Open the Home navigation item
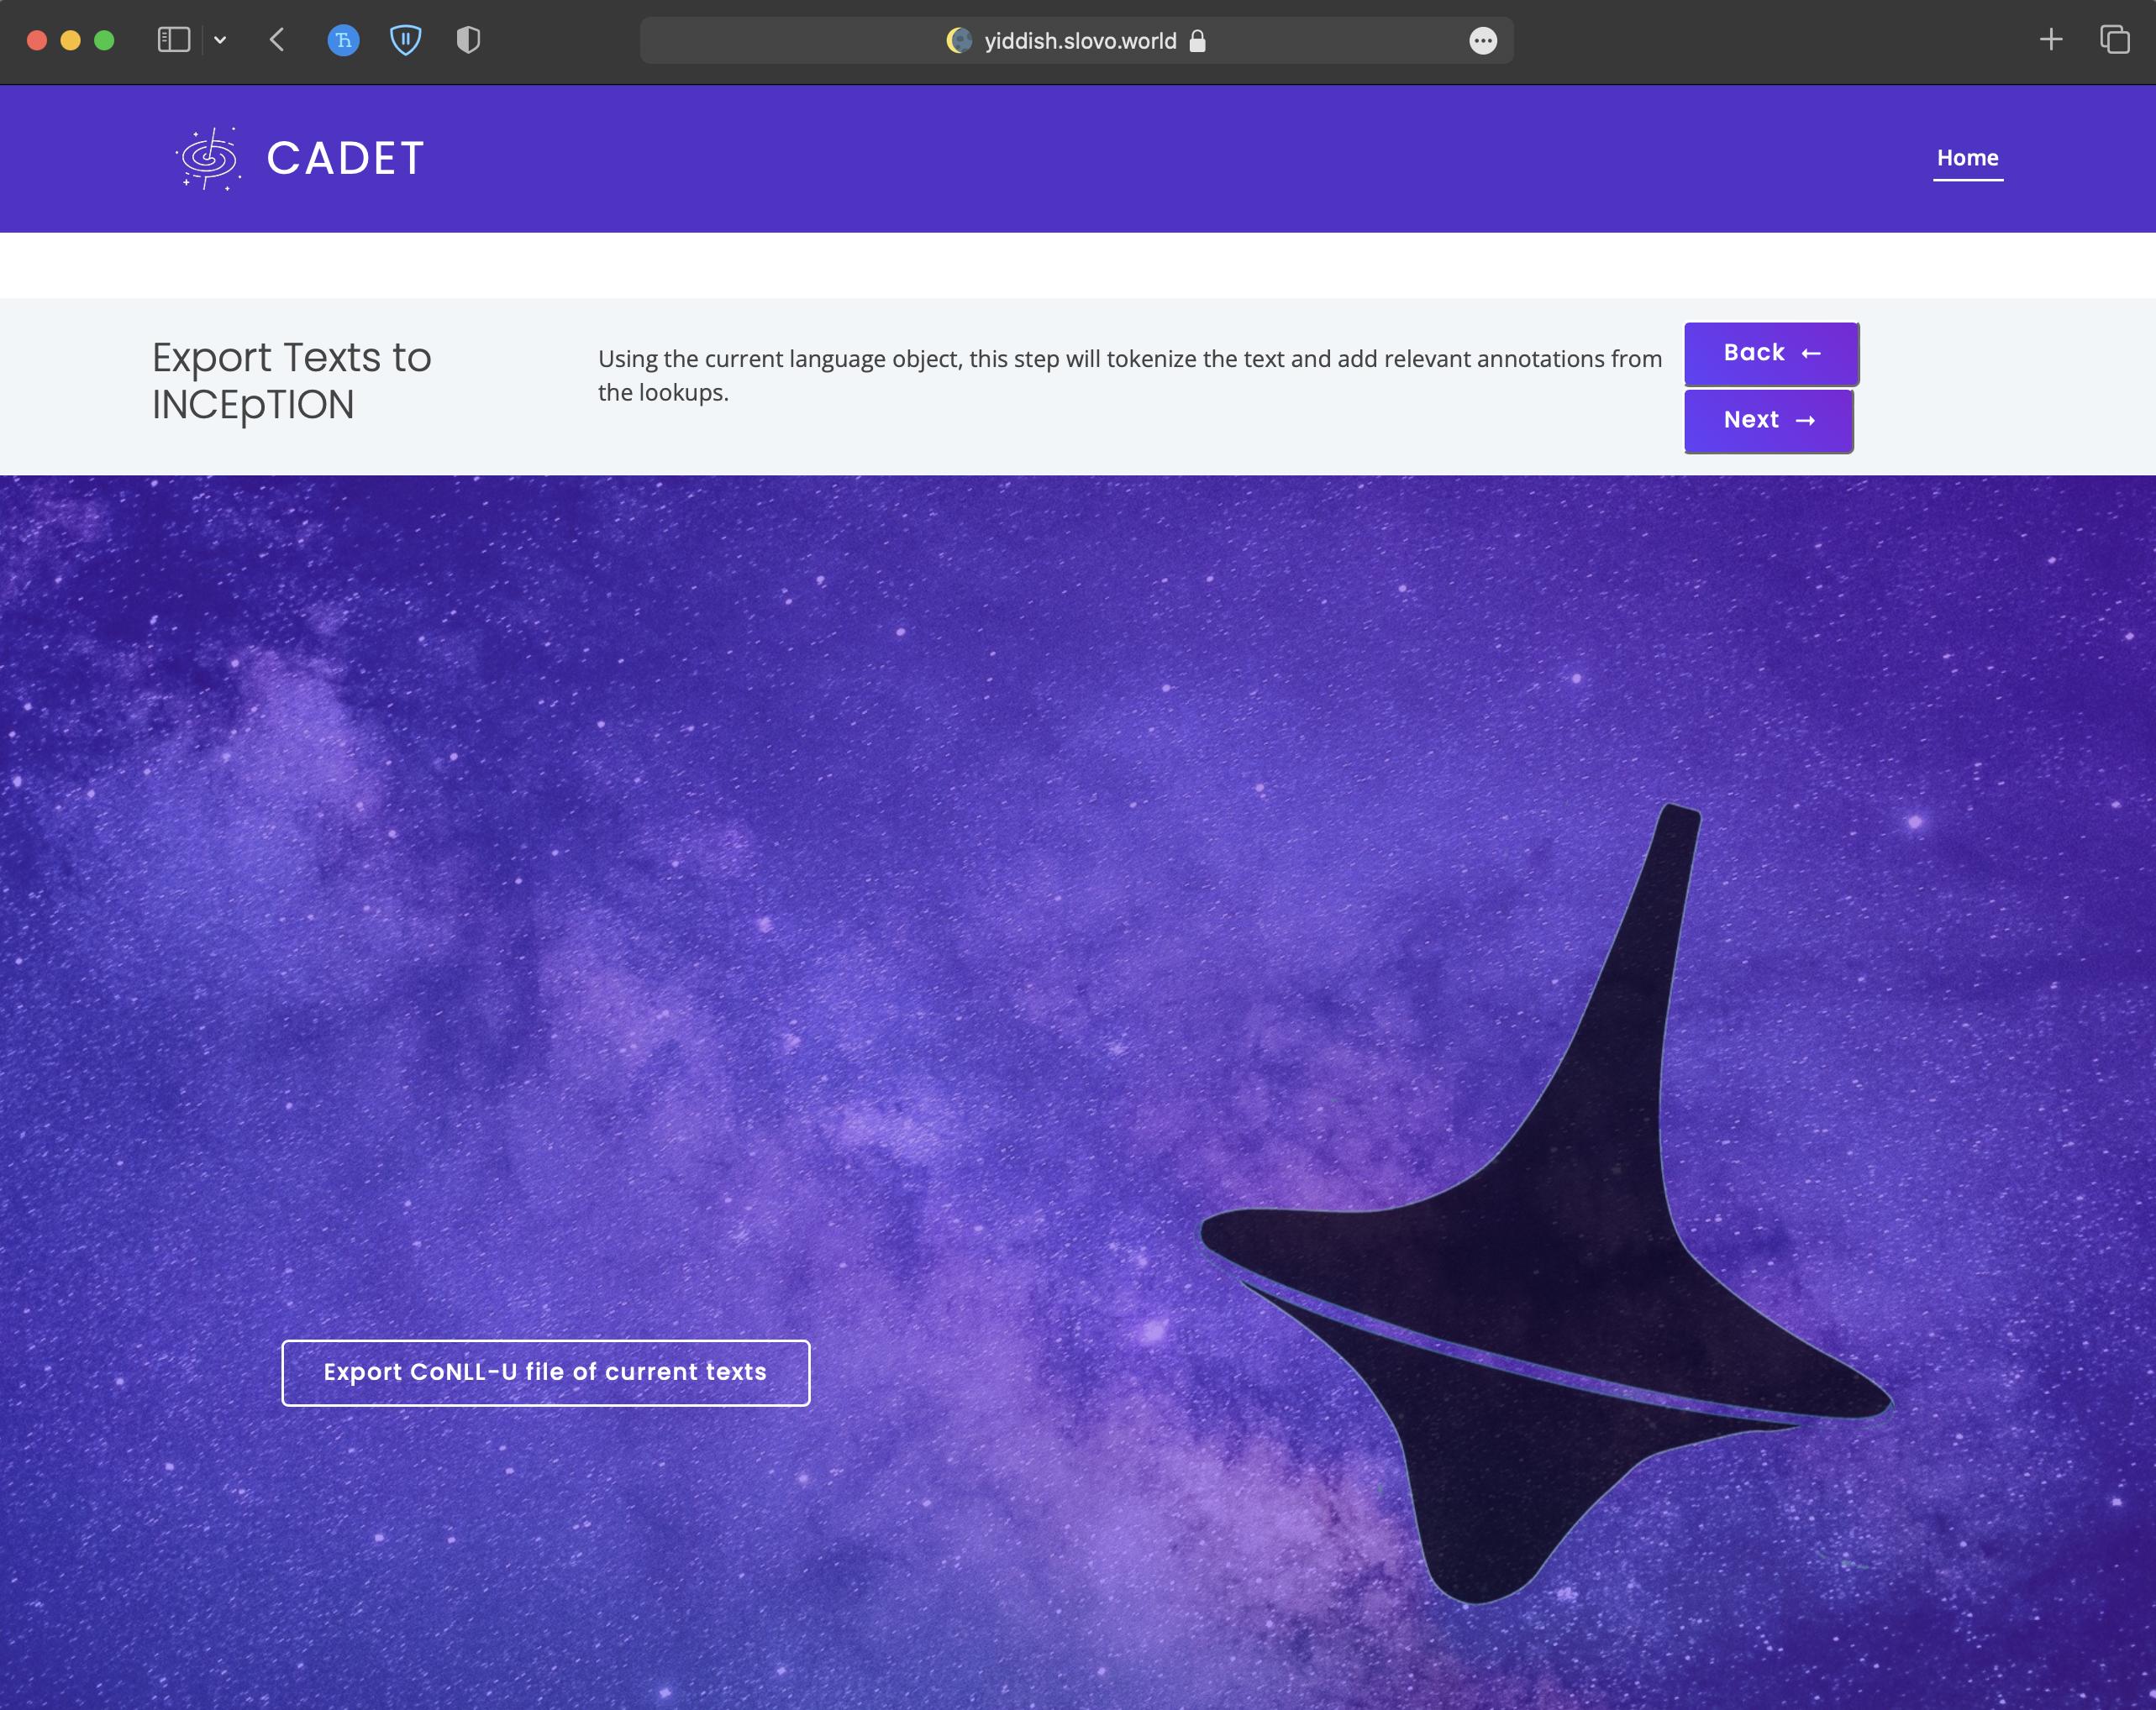The height and width of the screenshot is (1710, 2156). tap(1967, 158)
